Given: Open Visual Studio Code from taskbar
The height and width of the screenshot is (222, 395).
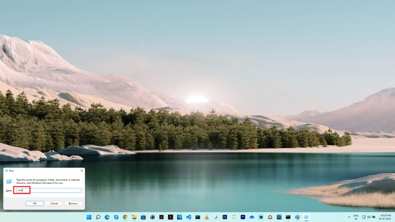Looking at the screenshot, I should [x=189, y=217].
